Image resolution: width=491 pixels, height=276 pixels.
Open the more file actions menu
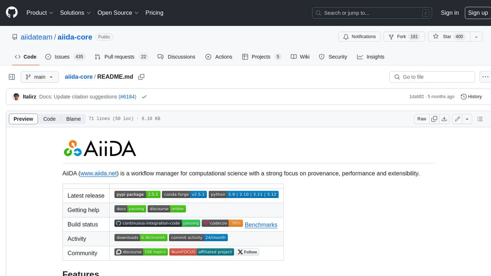click(x=485, y=77)
